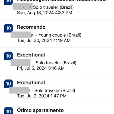Tap the partially visible top 10 score badge
Viewport: 114px width, 114px height.
[8, 2]
